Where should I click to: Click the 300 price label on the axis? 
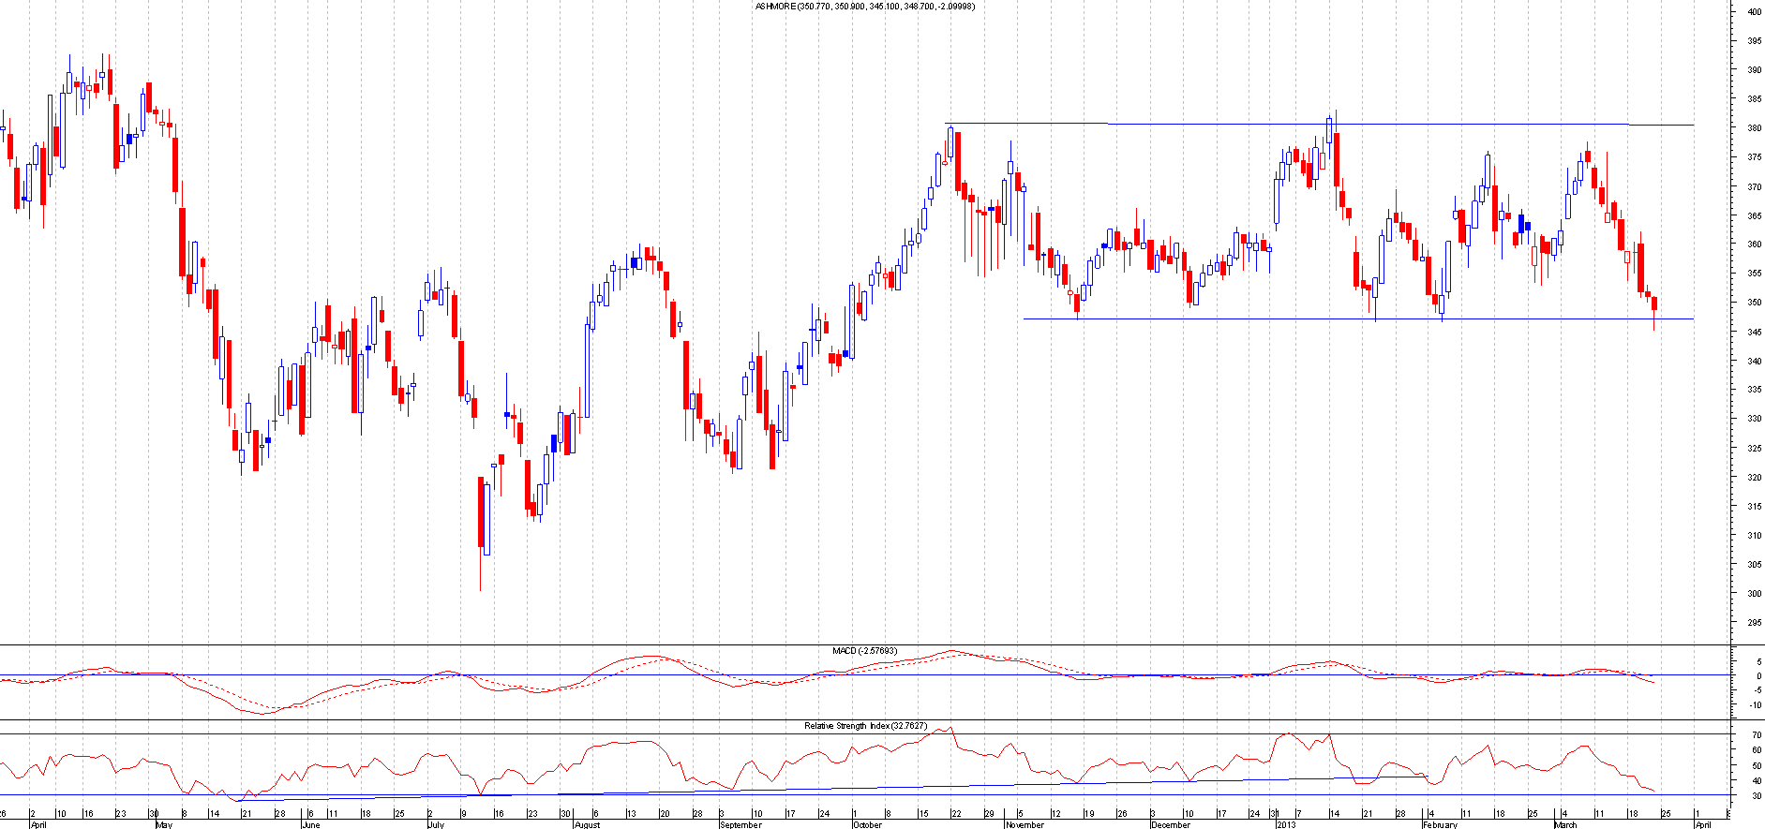pyautogui.click(x=1753, y=593)
